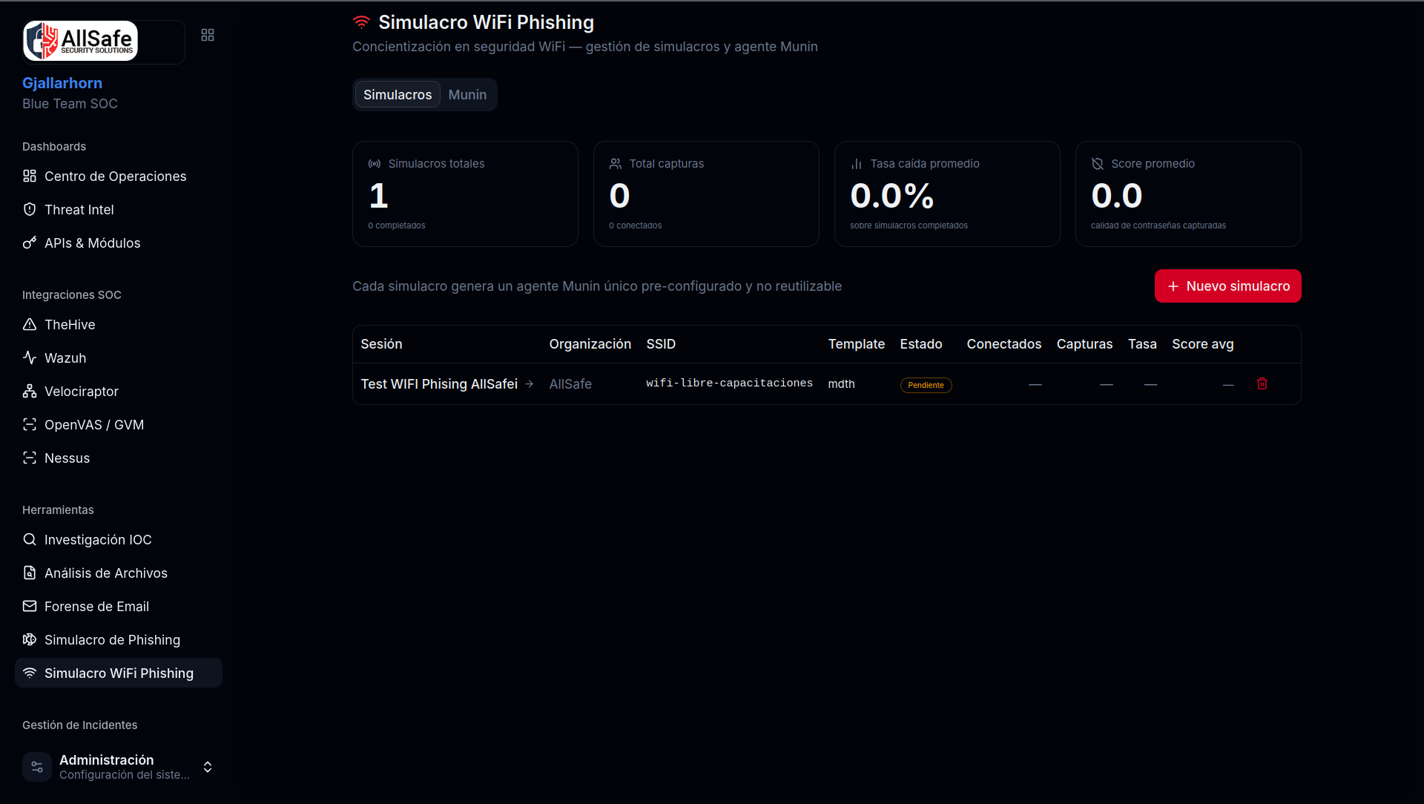Click the Nessus scan icon
1424x804 pixels.
pos(30,458)
